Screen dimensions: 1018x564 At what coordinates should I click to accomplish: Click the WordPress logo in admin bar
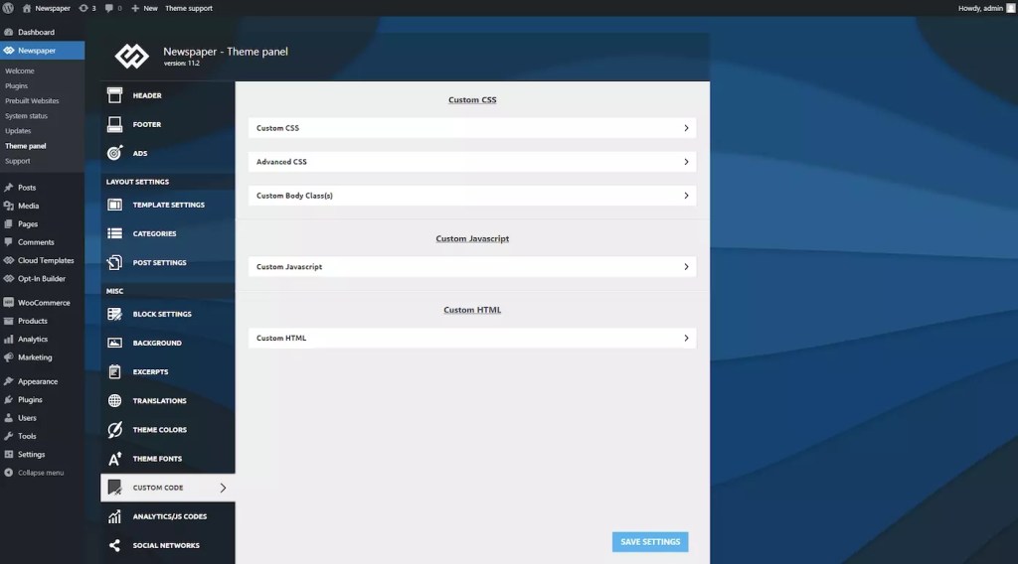tap(8, 8)
